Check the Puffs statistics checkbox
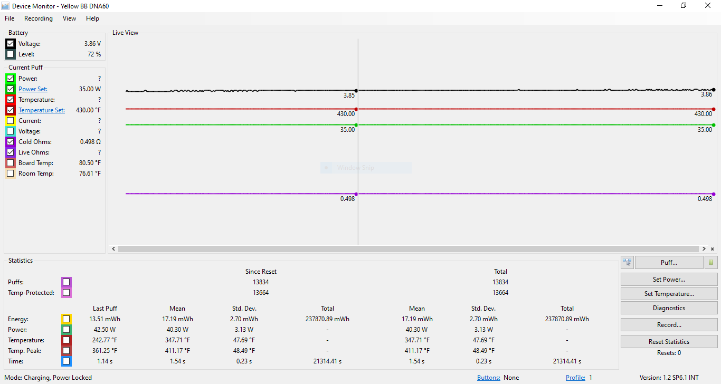721x384 pixels. coord(66,282)
